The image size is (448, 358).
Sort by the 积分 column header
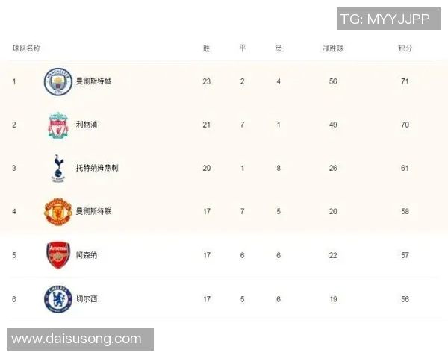click(405, 48)
